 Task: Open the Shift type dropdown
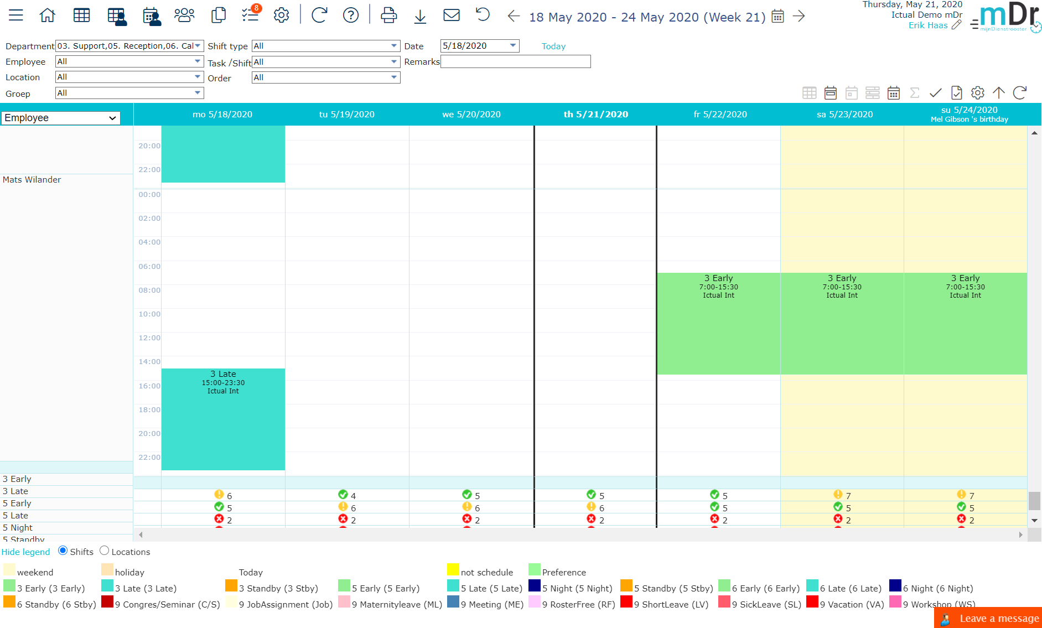click(394, 46)
